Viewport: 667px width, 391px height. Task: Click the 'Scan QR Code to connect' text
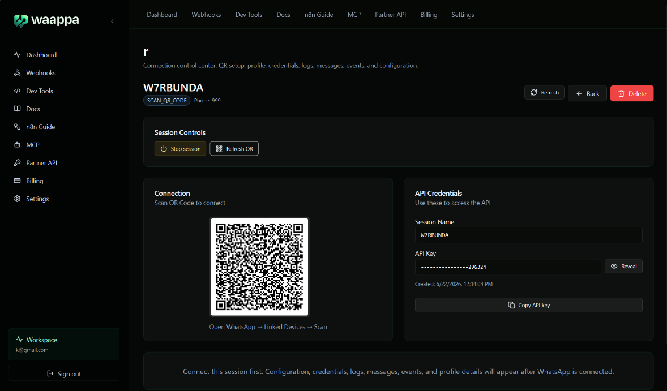[190, 203]
